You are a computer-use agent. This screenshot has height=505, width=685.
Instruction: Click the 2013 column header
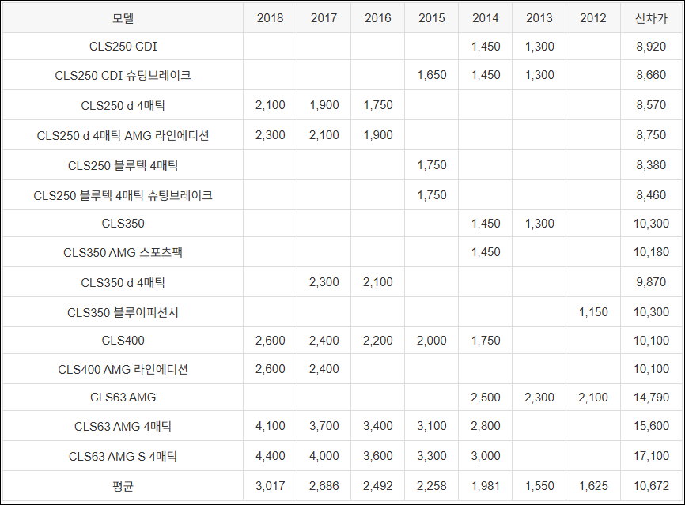(x=539, y=18)
